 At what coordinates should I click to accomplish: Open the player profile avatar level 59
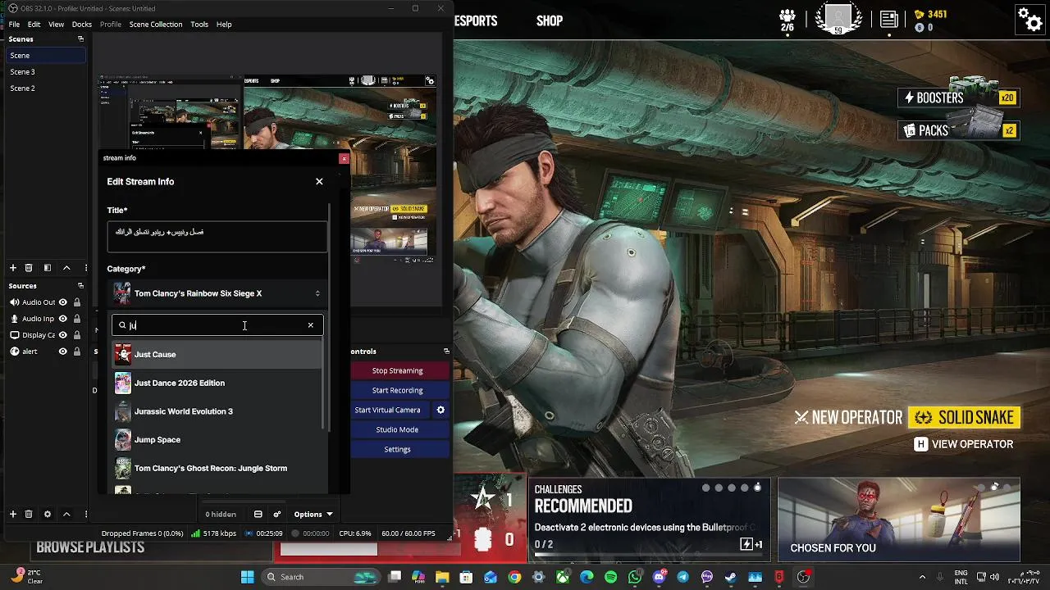838,18
